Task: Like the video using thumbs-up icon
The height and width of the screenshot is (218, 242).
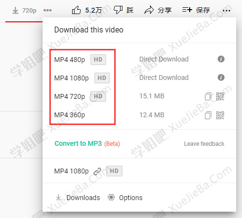Action: pos(76,10)
